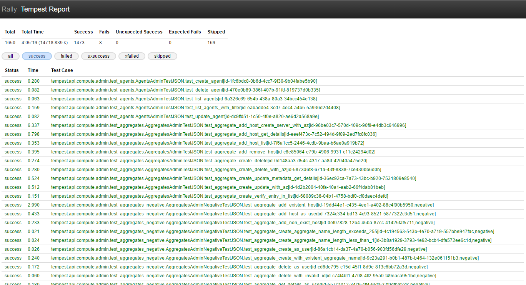The width and height of the screenshot is (526, 285).
Task: Click the 0.524 time value
Action: point(33,178)
